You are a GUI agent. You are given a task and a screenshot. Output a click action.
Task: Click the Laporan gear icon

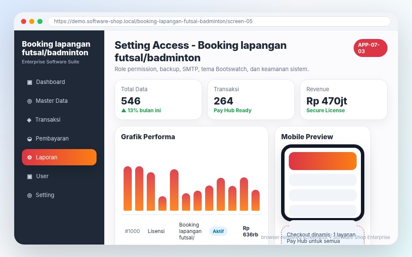click(30, 157)
